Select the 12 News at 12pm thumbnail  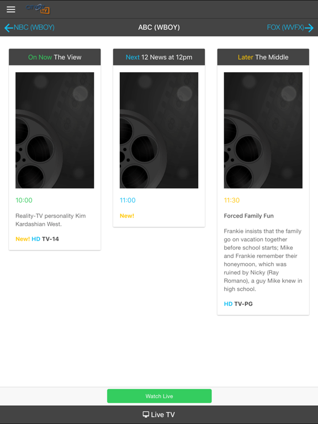click(x=159, y=130)
